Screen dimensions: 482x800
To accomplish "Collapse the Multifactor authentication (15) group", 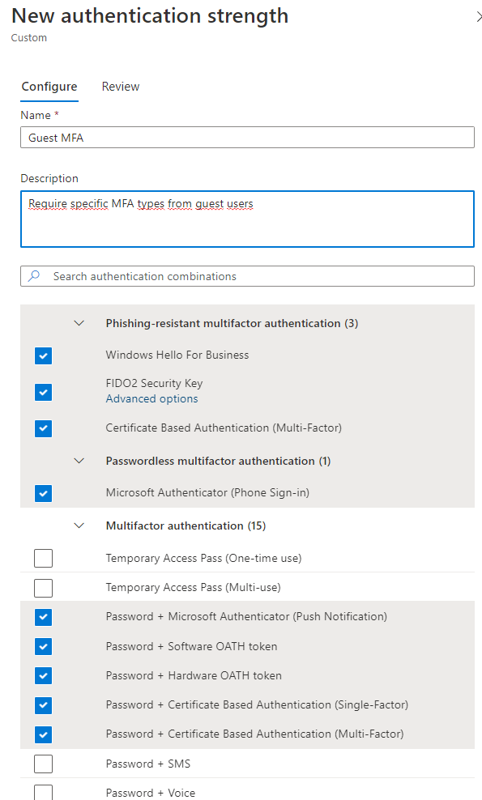I will pos(79,526).
